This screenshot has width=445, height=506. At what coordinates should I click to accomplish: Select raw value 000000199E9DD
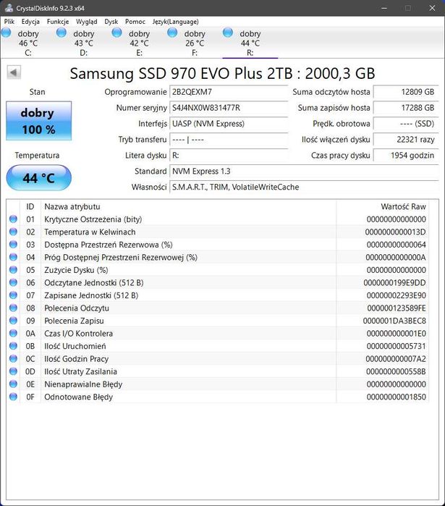394,283
